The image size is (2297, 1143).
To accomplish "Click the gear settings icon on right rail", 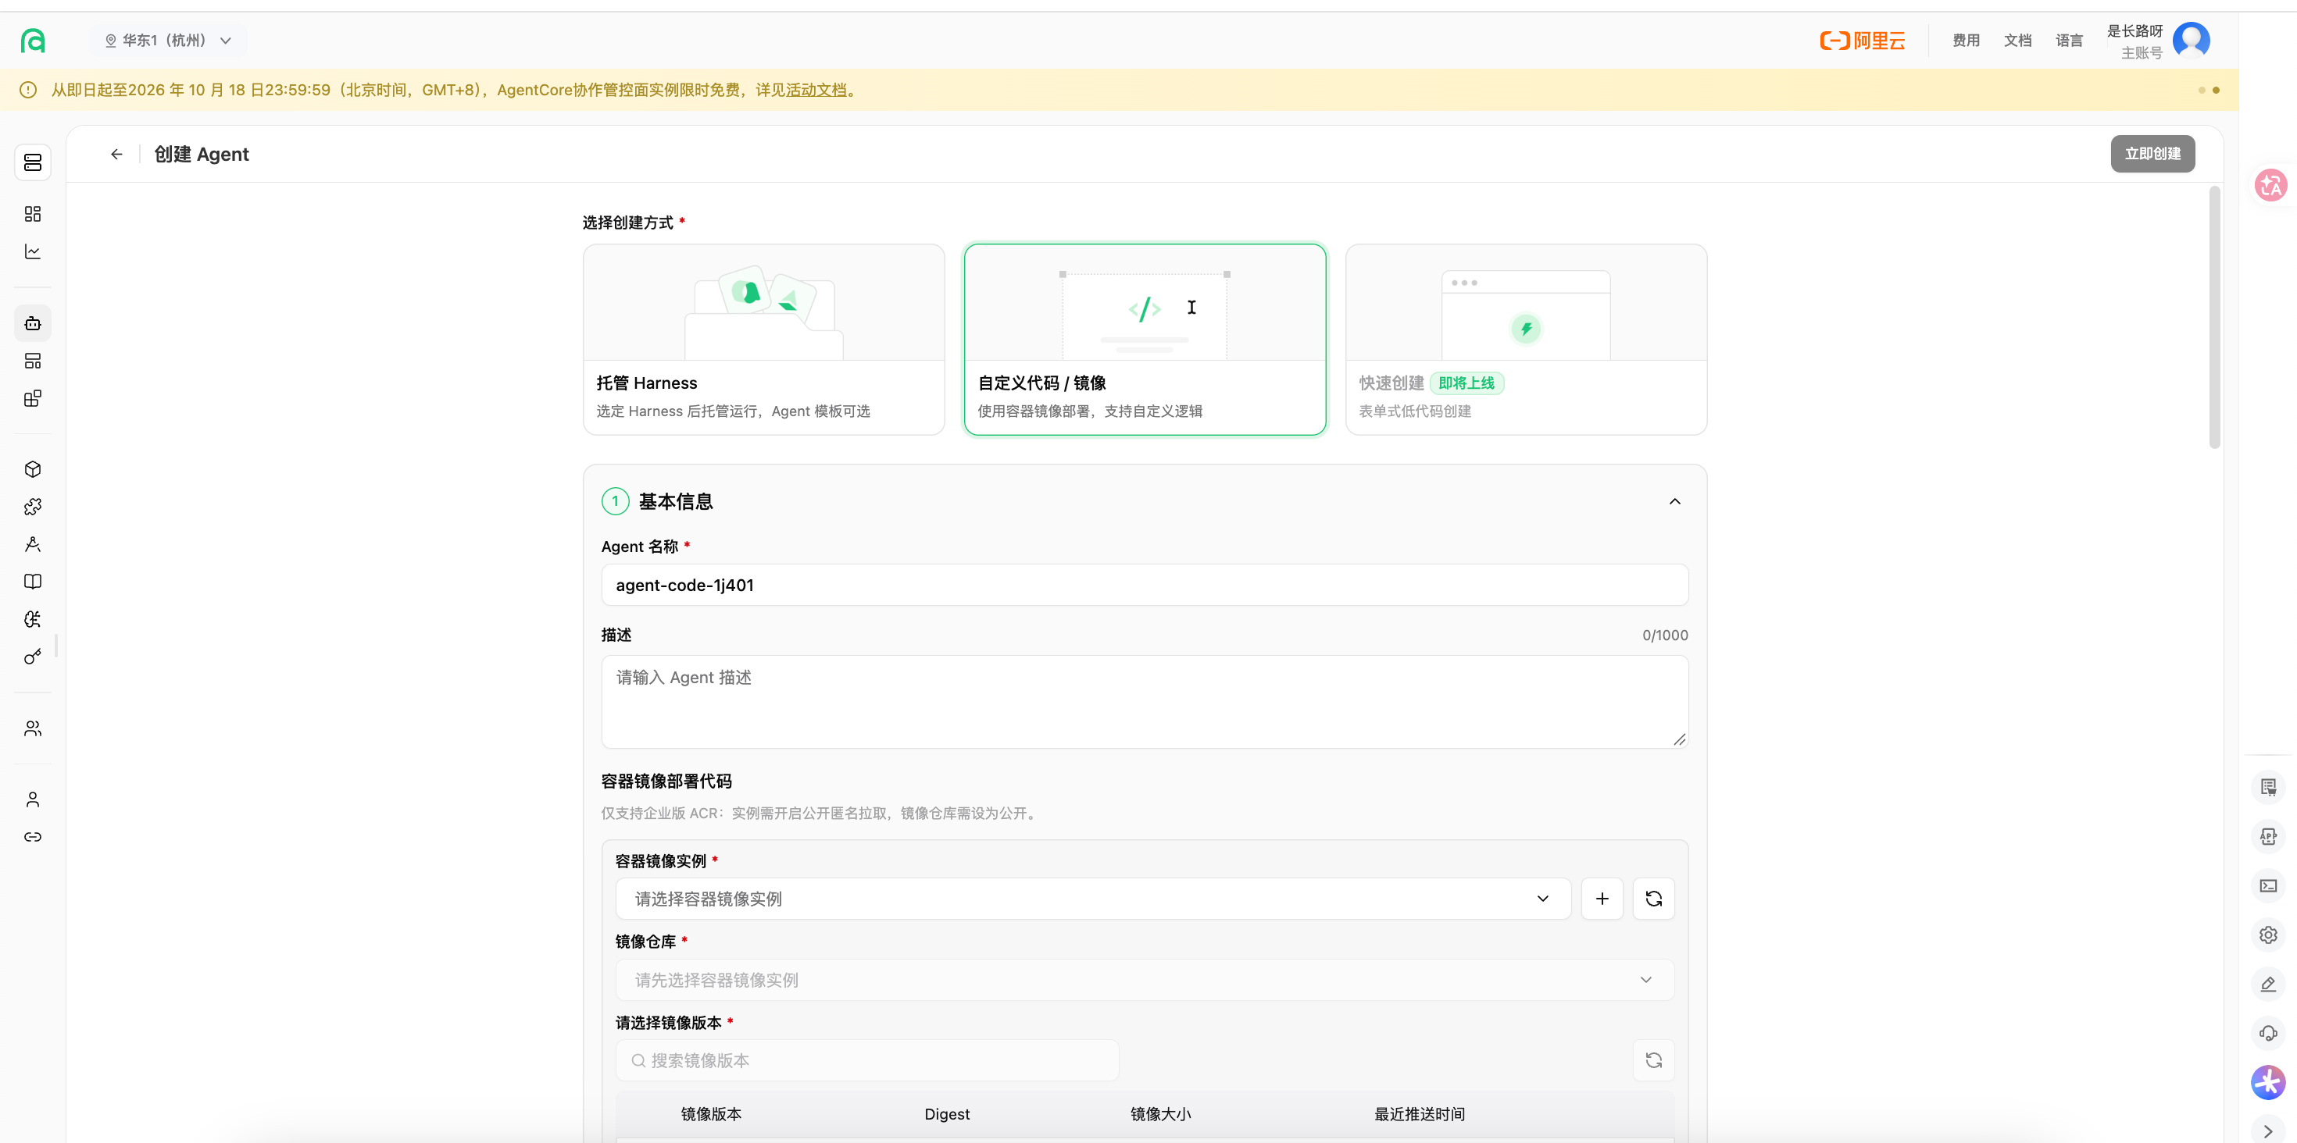I will click(x=2268, y=935).
